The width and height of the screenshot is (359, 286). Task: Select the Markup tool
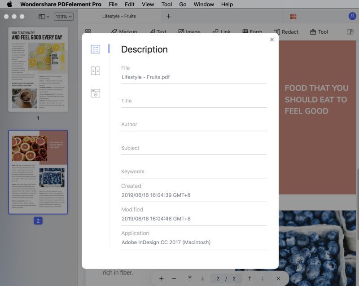pos(125,31)
